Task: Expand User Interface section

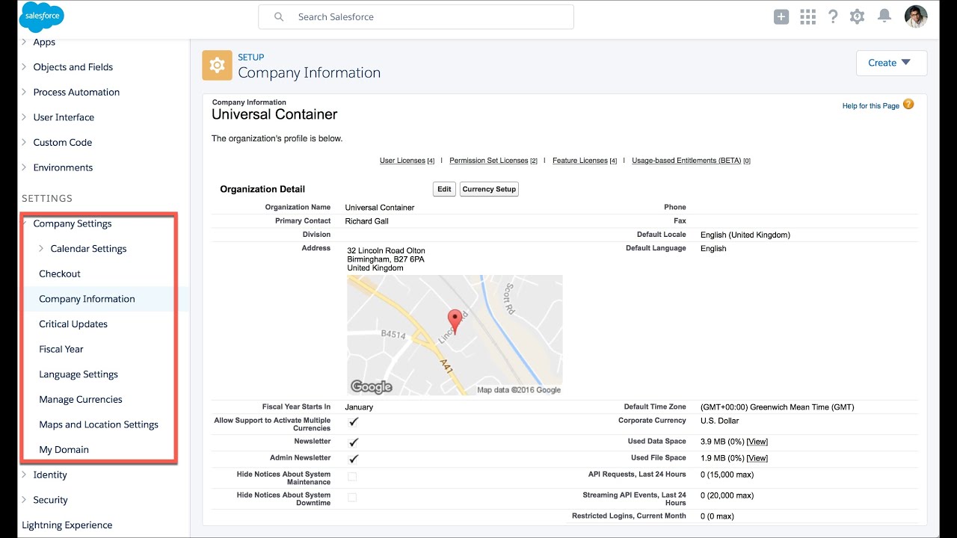Action: tap(25, 117)
